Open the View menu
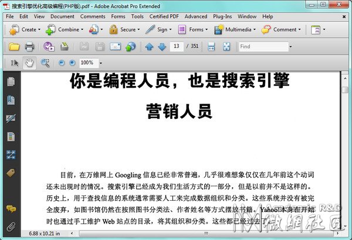 (39, 16)
